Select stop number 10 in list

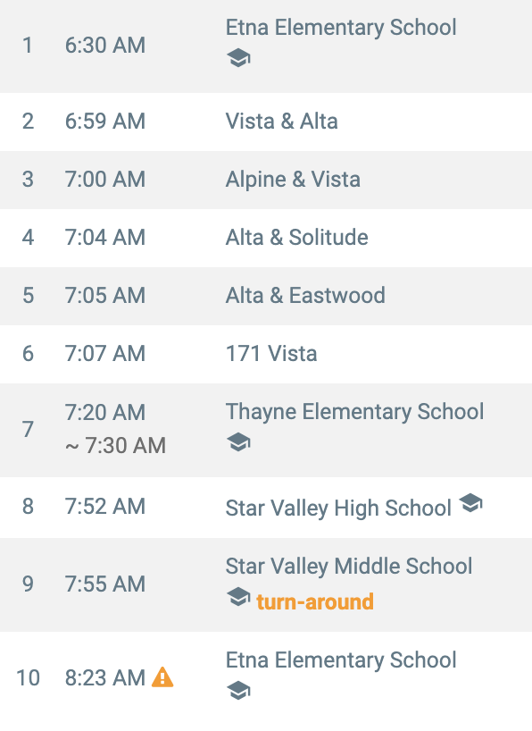[x=28, y=678]
